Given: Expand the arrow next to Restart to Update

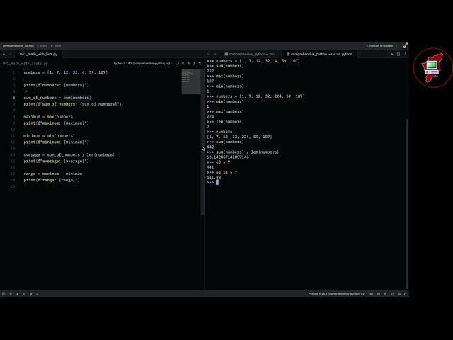Looking at the screenshot, I should (x=396, y=46).
